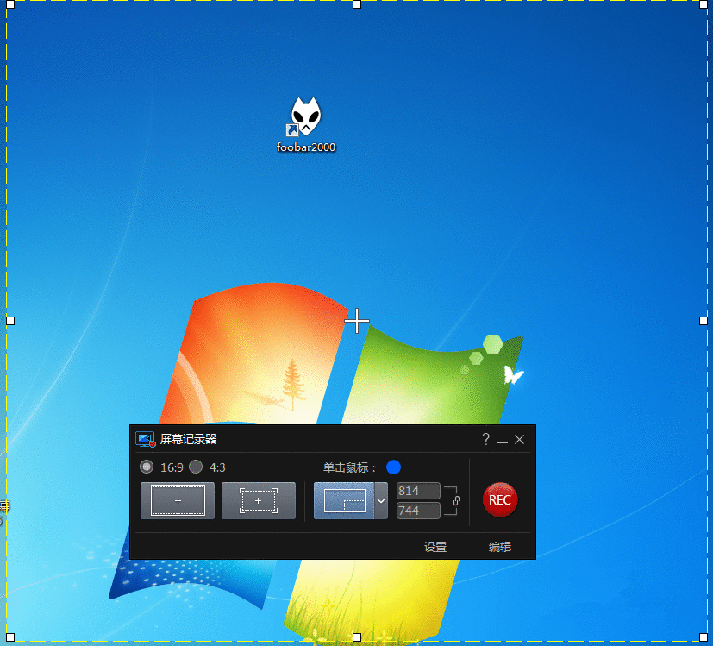Click the blue mouse-click color swatch
The height and width of the screenshot is (646, 713).
394,467
